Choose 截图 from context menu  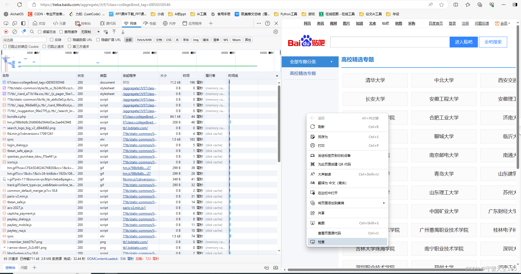pyautogui.click(x=347, y=223)
